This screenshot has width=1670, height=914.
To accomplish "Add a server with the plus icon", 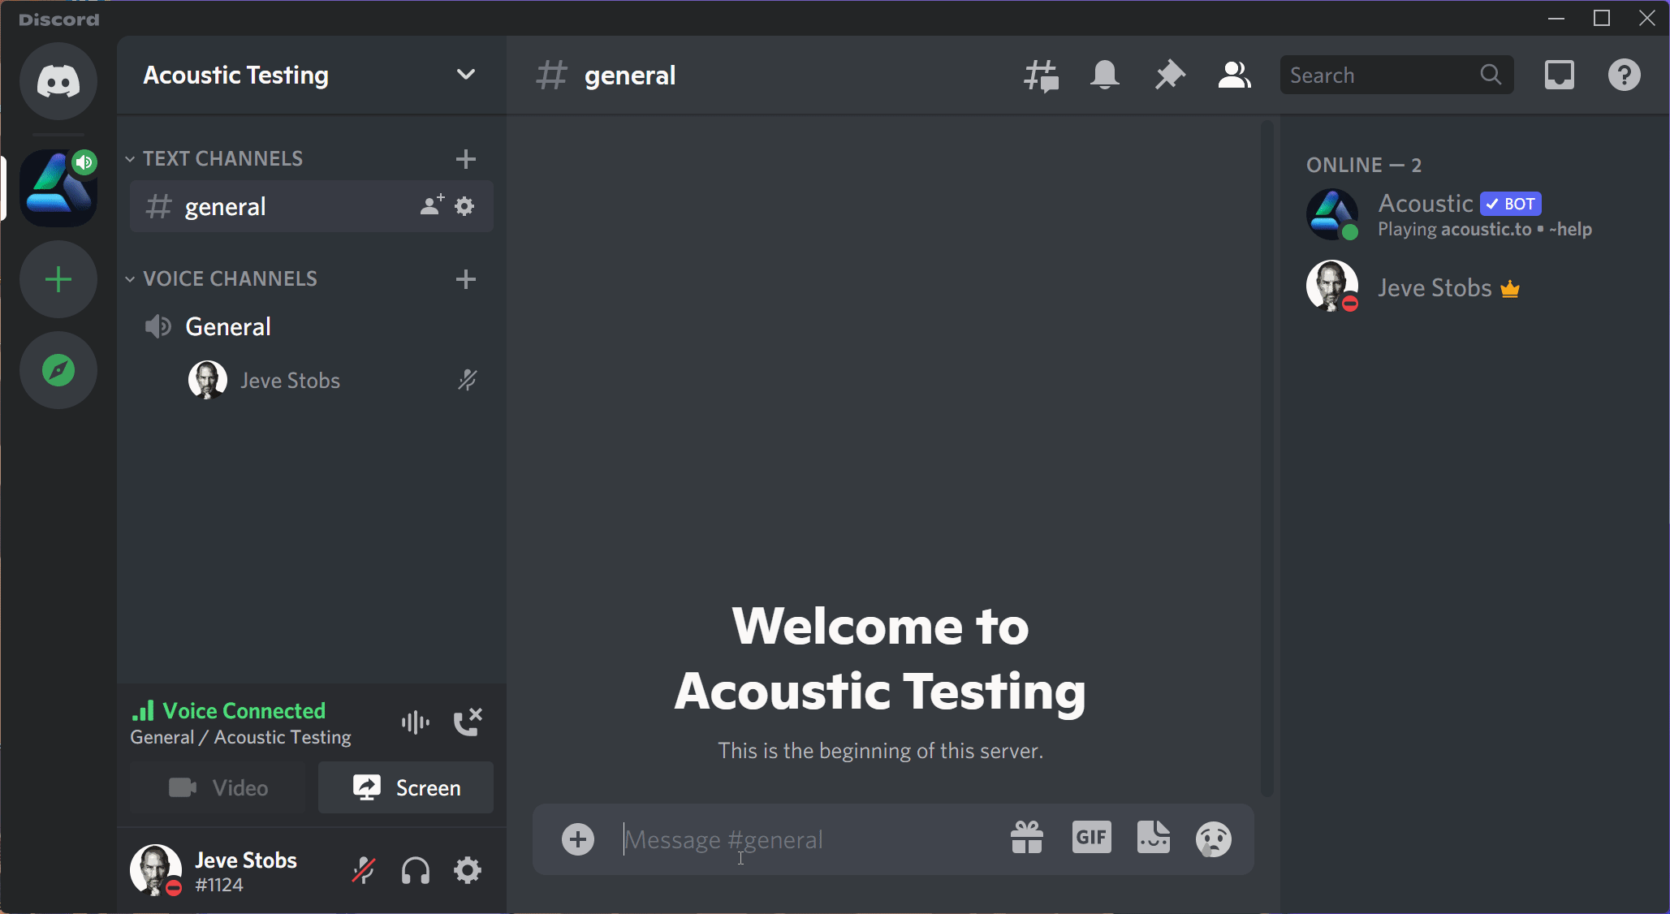I will point(58,280).
